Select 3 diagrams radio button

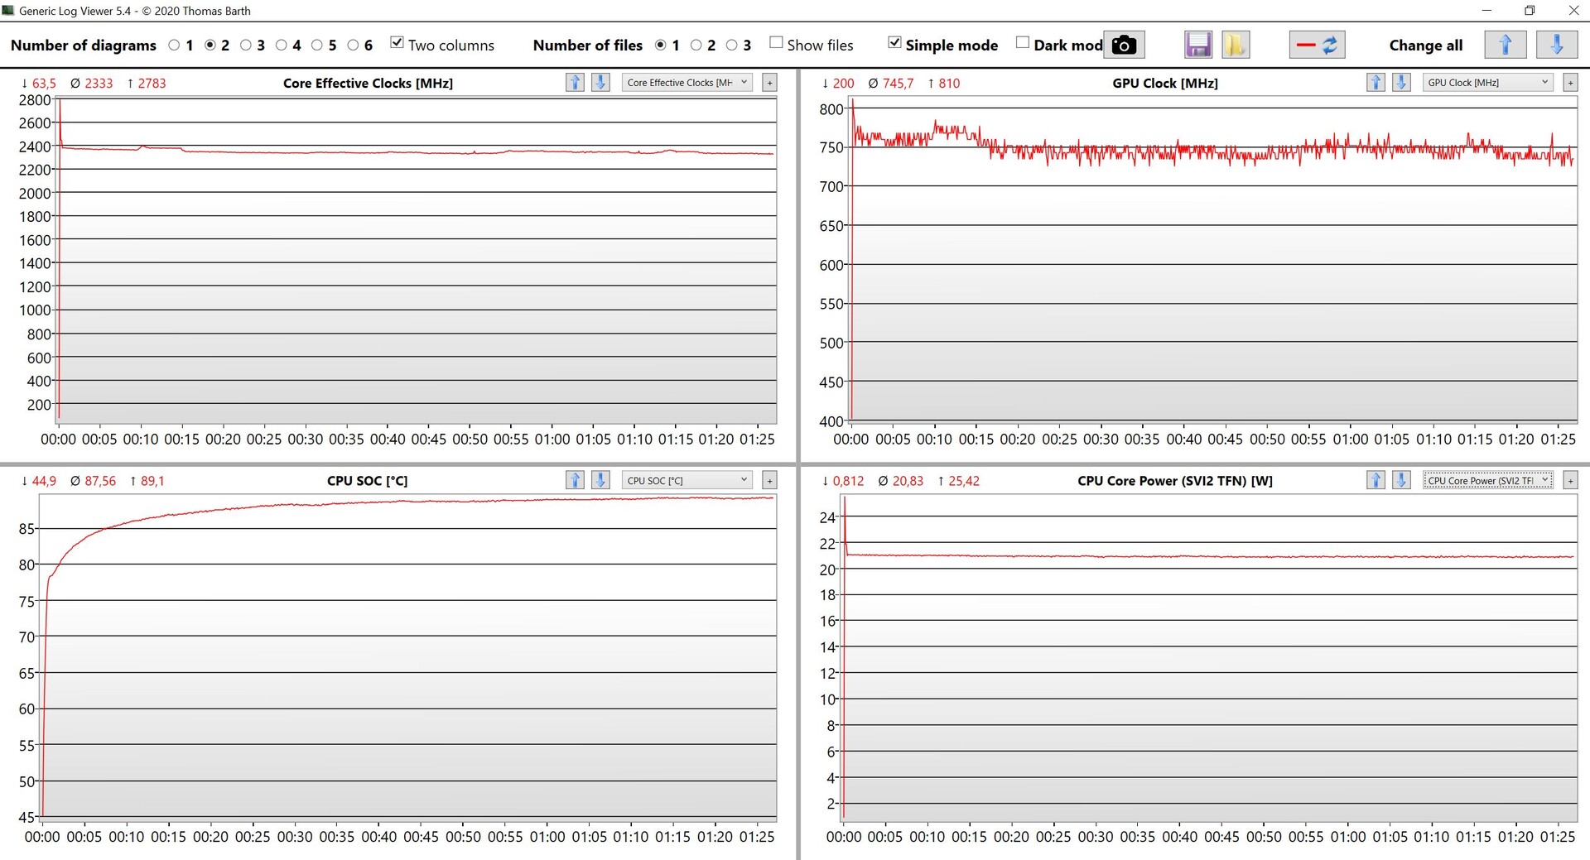245,46
